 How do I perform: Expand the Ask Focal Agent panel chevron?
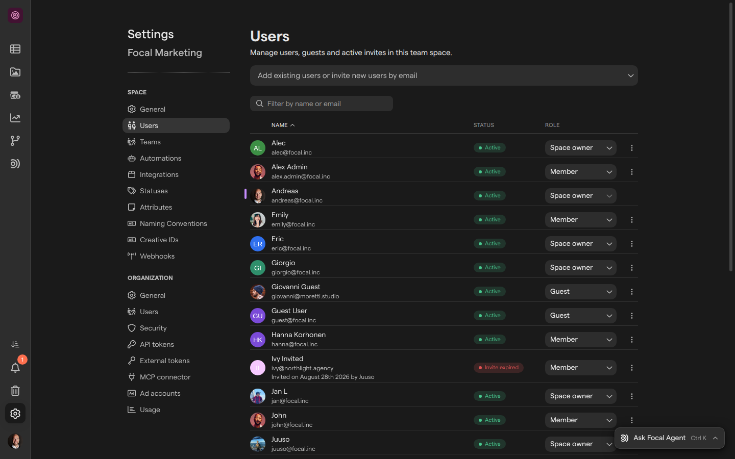point(716,438)
